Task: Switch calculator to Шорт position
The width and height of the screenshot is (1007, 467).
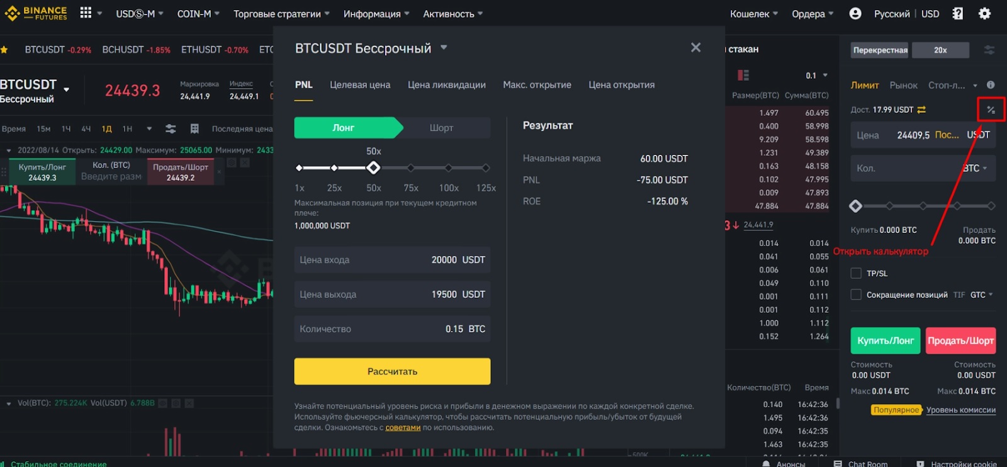Action: point(441,128)
